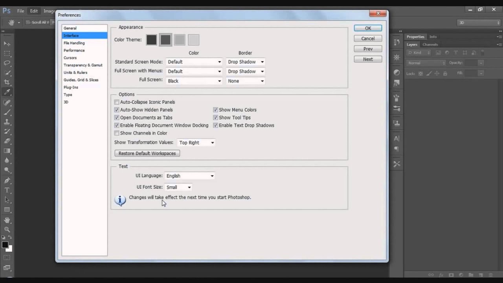Click Restore Default Workspaces button

[147, 153]
